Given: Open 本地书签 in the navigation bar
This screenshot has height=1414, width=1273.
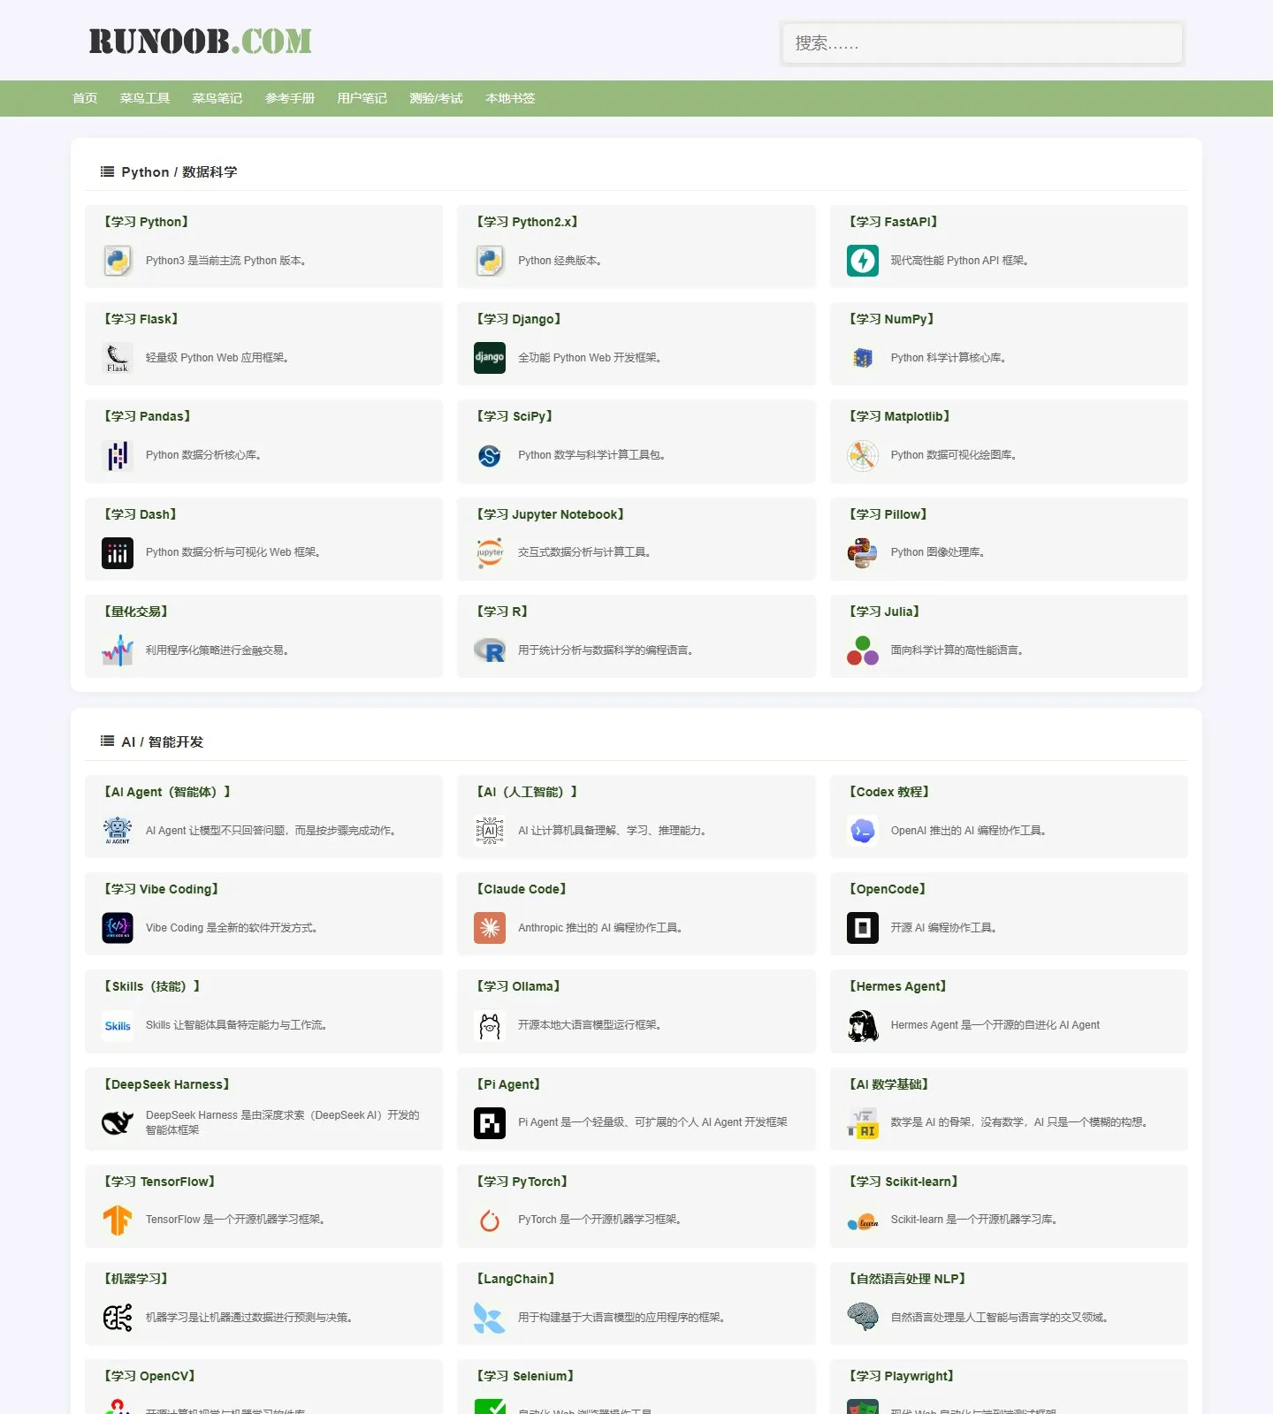Looking at the screenshot, I should [x=510, y=98].
